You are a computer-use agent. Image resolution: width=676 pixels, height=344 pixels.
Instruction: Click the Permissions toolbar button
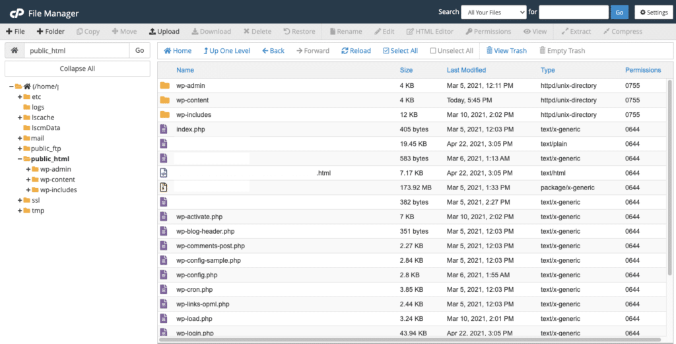[488, 32]
